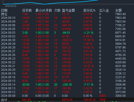Screen dimensions: 134x102
Task: Click the chart date label 2024.08.12
Action: 11,6
